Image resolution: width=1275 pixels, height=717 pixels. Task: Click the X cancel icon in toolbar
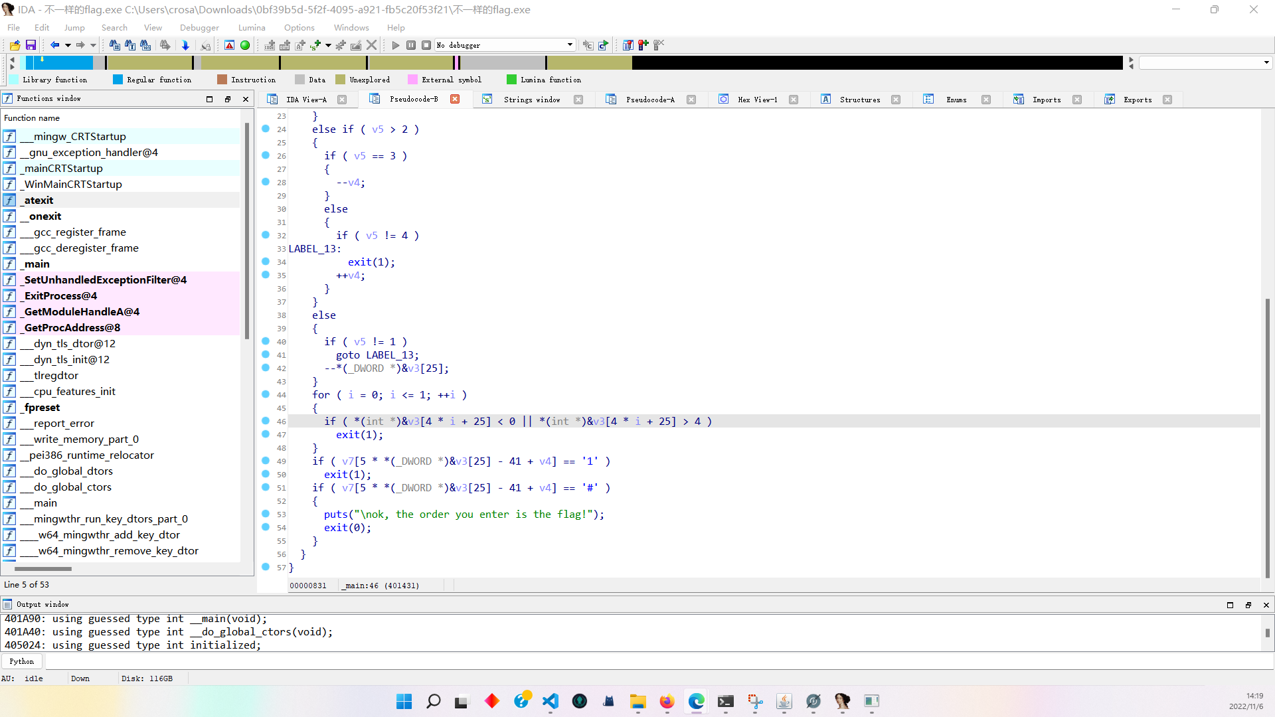[x=372, y=45]
